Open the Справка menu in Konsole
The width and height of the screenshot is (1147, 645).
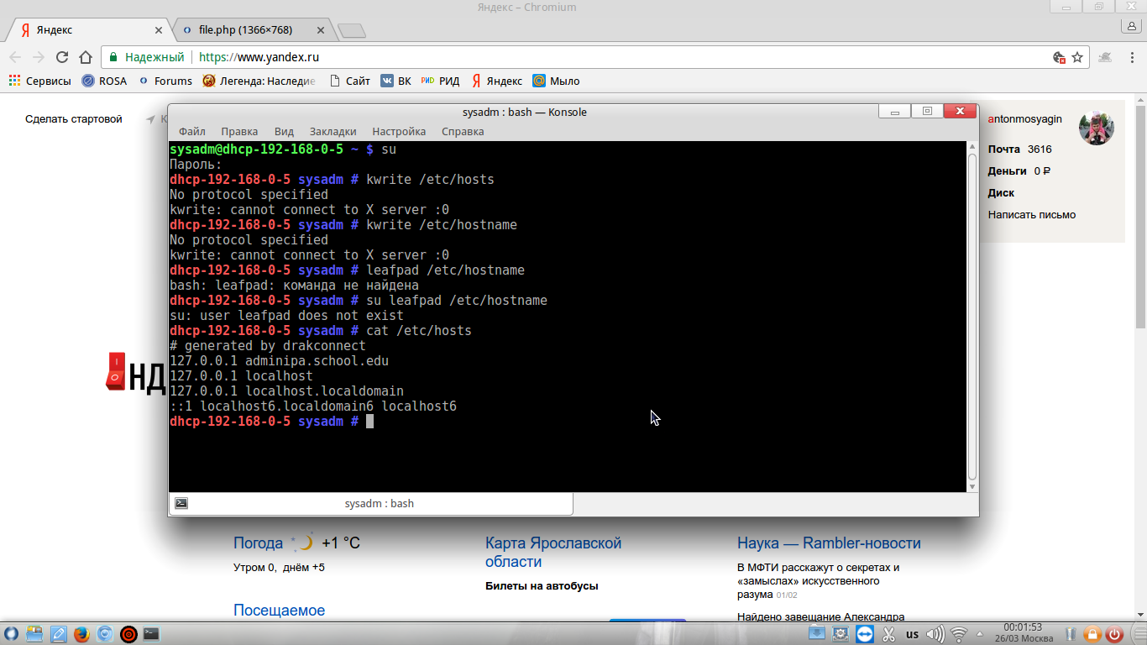[463, 132]
